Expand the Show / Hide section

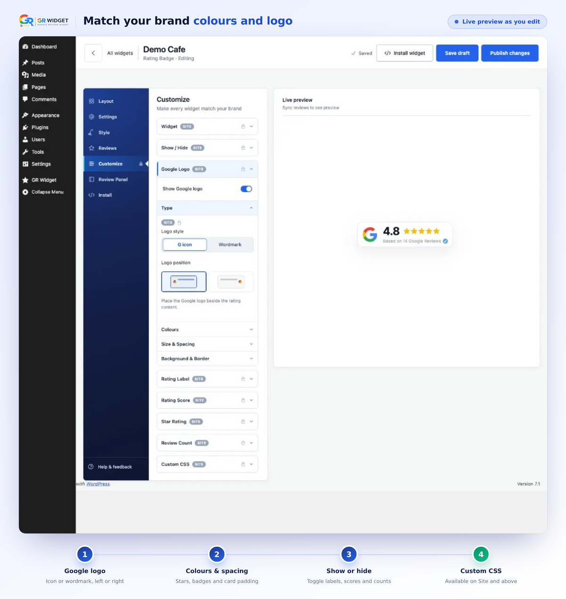[207, 148]
